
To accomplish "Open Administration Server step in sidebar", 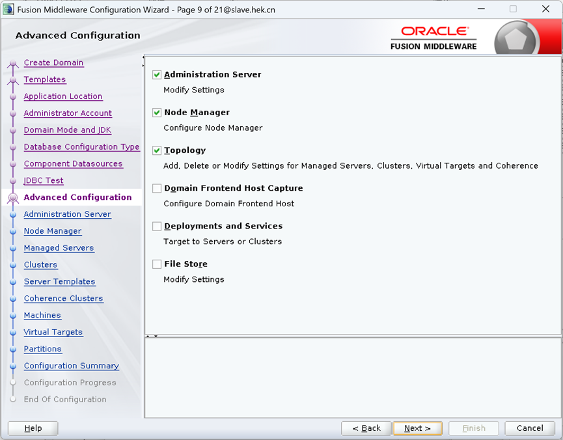I will click(68, 214).
